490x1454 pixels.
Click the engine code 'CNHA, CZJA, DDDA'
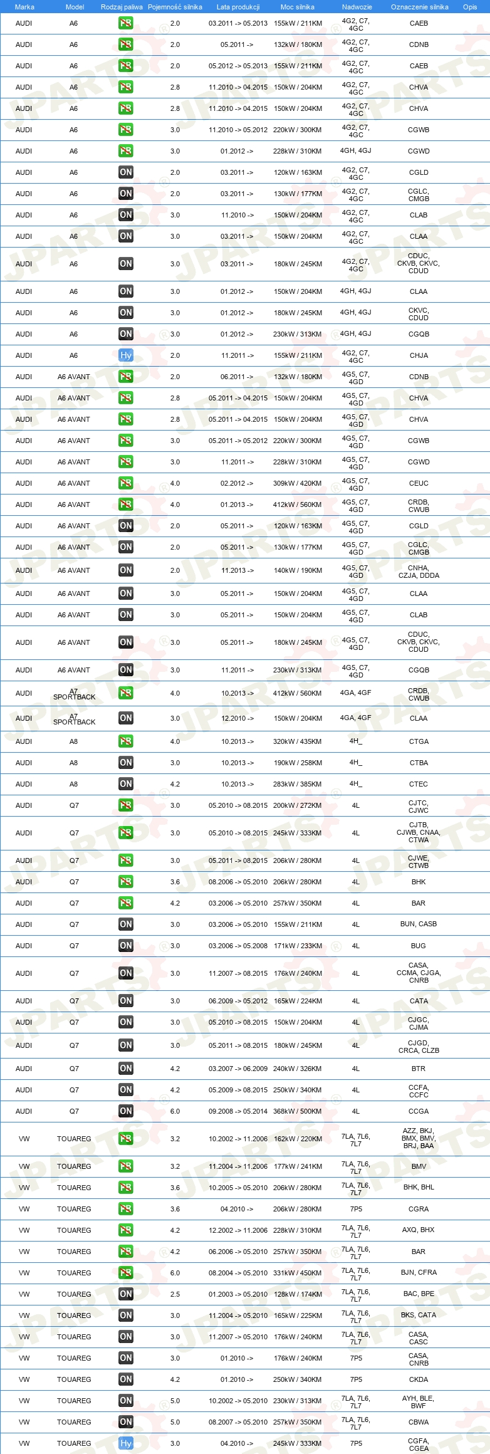(x=419, y=572)
